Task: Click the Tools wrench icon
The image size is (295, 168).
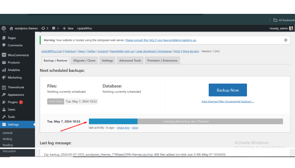Action: click(x=4, y=117)
